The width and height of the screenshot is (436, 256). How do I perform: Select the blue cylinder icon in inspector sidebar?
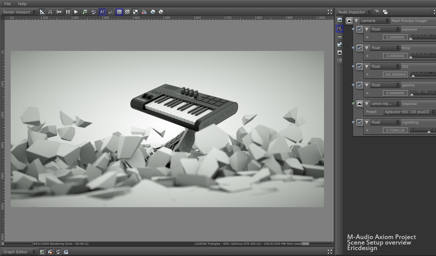pyautogui.click(x=340, y=45)
